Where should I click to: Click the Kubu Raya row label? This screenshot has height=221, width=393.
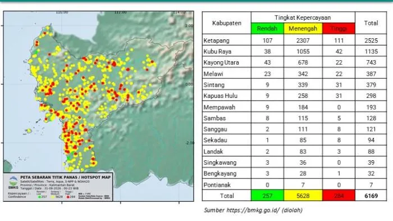(217, 52)
